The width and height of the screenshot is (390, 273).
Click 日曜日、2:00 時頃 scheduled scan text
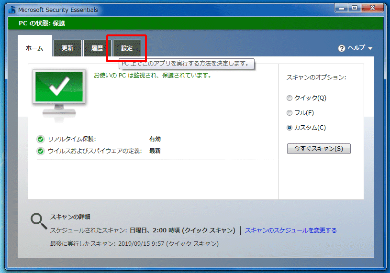click(x=155, y=230)
